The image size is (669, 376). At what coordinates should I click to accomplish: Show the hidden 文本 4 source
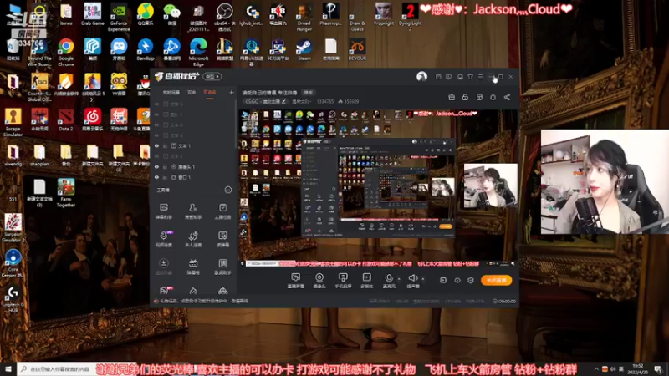(156, 135)
